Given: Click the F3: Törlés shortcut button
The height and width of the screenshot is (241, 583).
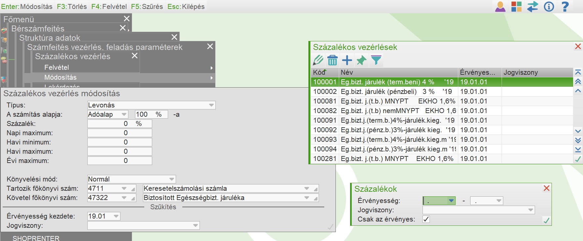Looking at the screenshot, I should coord(72,7).
